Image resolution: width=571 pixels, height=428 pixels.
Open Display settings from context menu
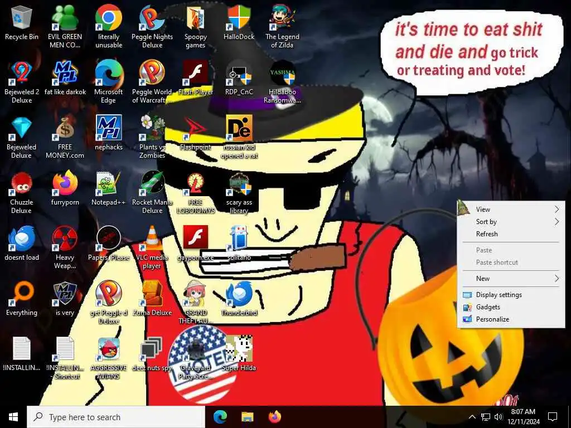(511, 295)
